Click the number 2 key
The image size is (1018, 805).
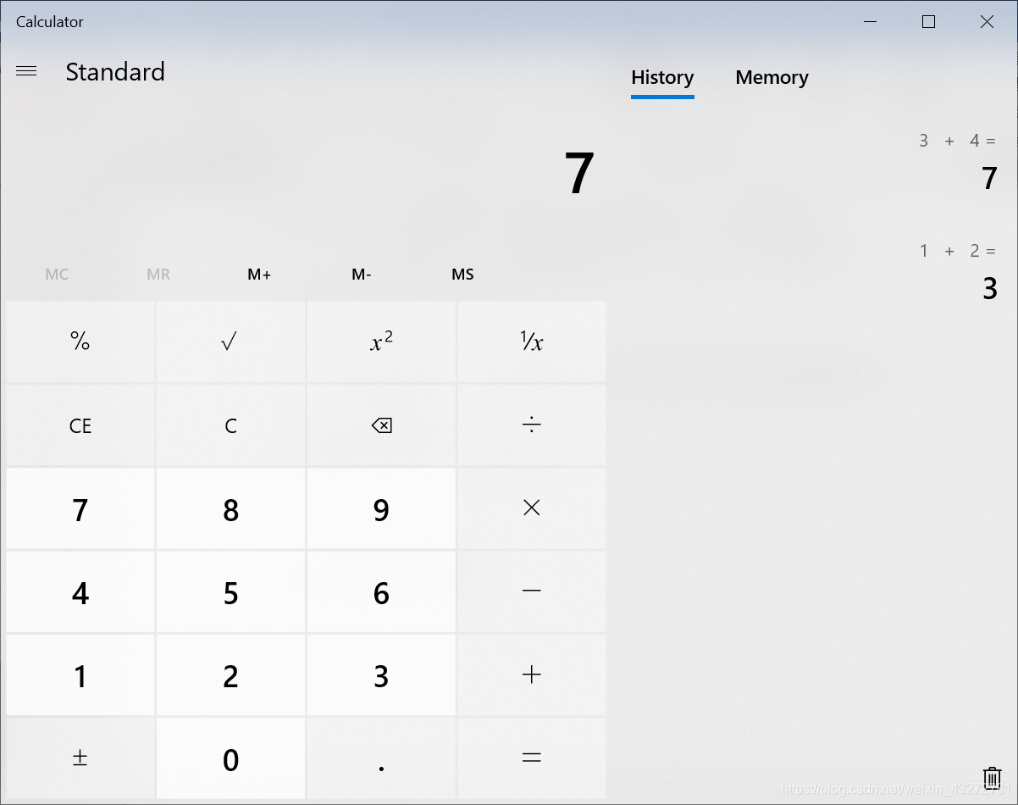(x=230, y=675)
